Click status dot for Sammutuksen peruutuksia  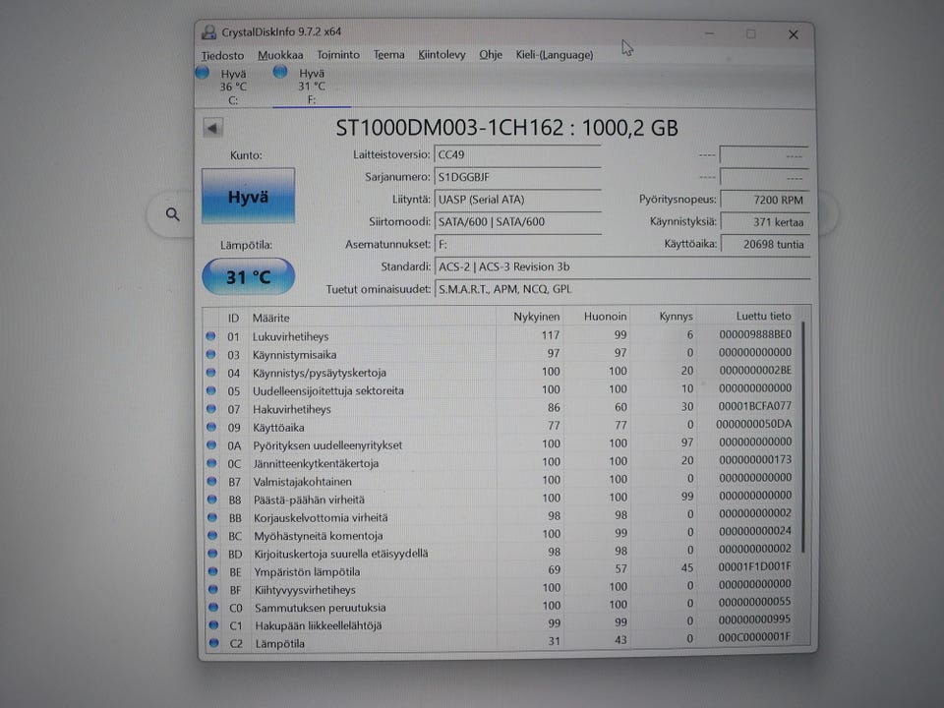click(x=213, y=607)
